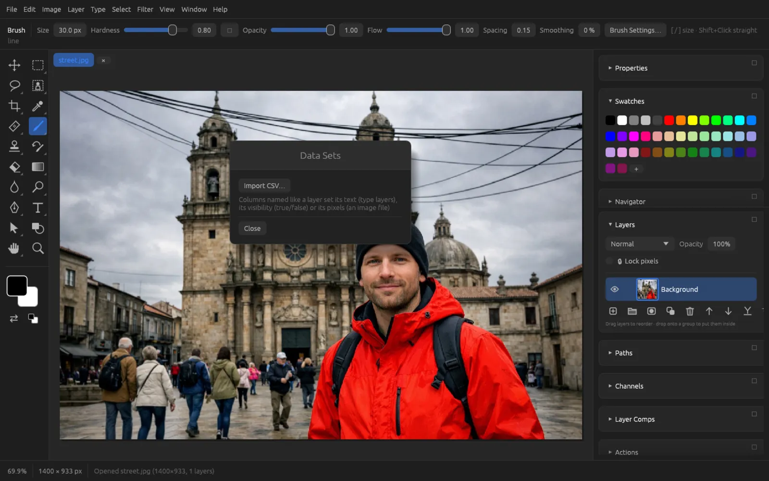Screen dimensions: 769x481
Task: Open the Select menu
Action: [x=121, y=9]
